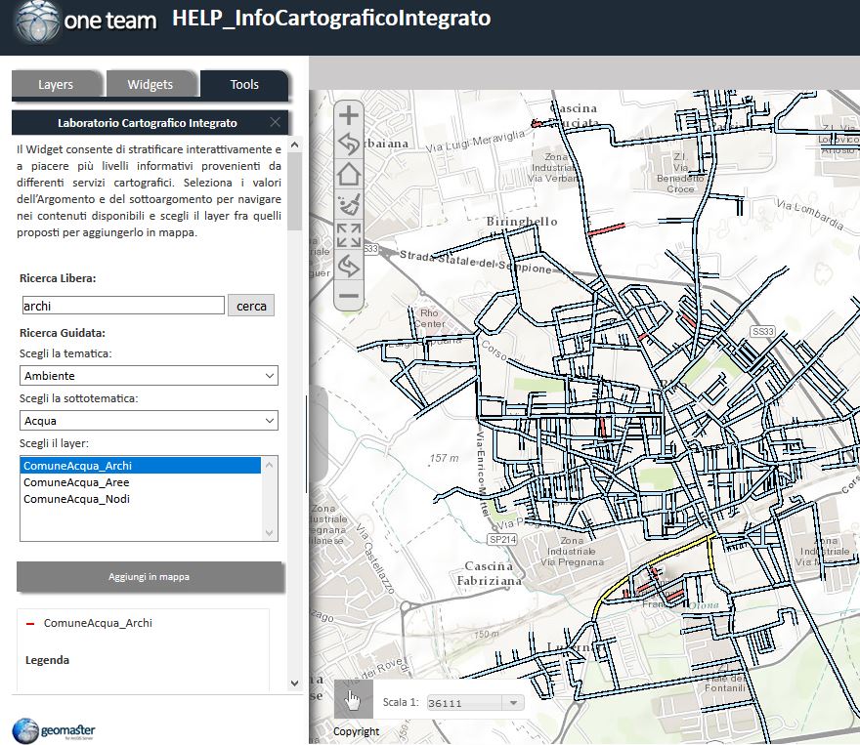Open the sottotematica dropdown showing Acqua

point(149,421)
